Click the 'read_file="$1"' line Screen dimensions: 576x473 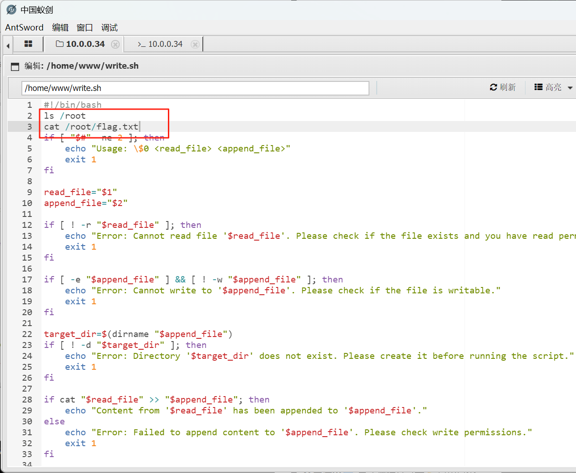[81, 192]
